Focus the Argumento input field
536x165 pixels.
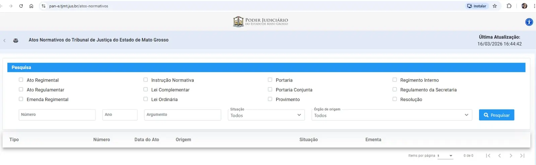click(183, 115)
